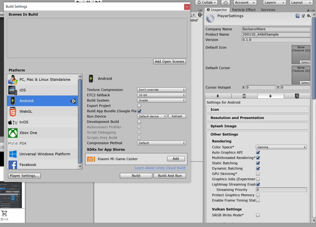Image resolution: width=316 pixels, height=227 pixels.
Task: Select the PS4 platform logo
Action: click(13, 144)
